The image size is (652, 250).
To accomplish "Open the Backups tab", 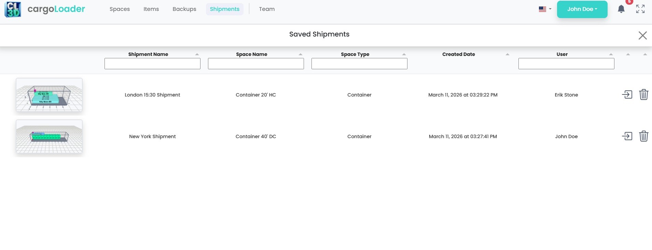I will 184,9.
